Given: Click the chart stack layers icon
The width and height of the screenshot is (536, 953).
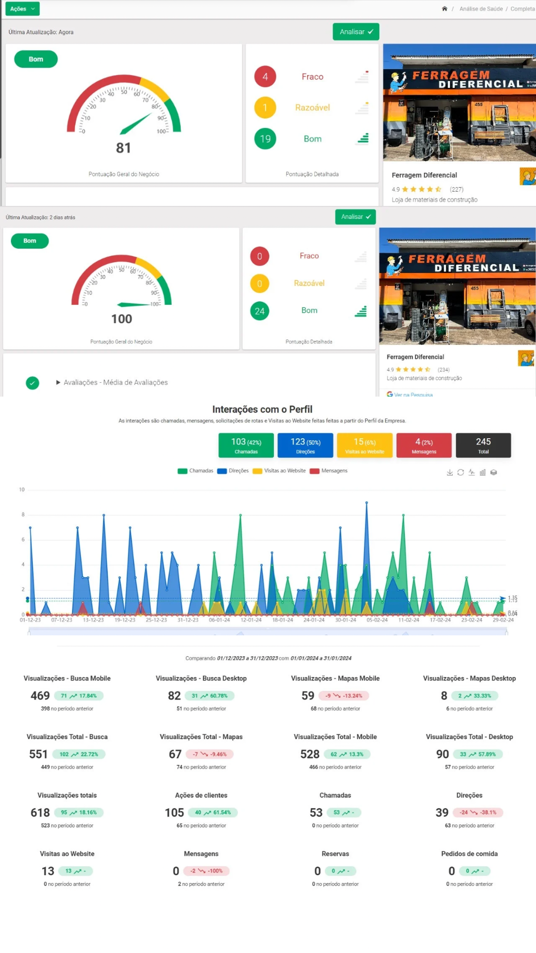Looking at the screenshot, I should pyautogui.click(x=493, y=473).
